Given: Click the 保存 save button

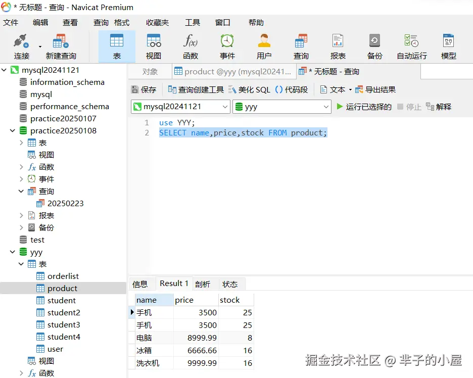Looking at the screenshot, I should tap(144, 89).
